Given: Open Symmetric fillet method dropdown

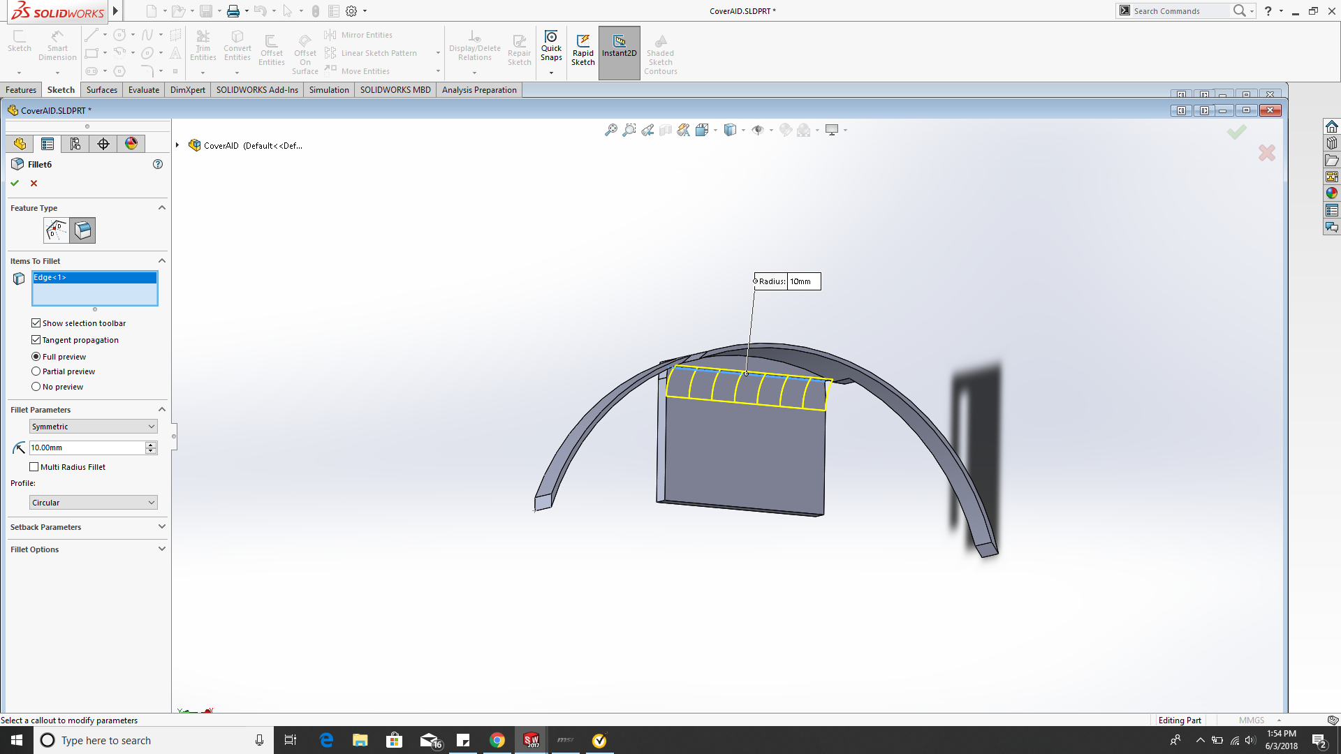Looking at the screenshot, I should [x=94, y=427].
